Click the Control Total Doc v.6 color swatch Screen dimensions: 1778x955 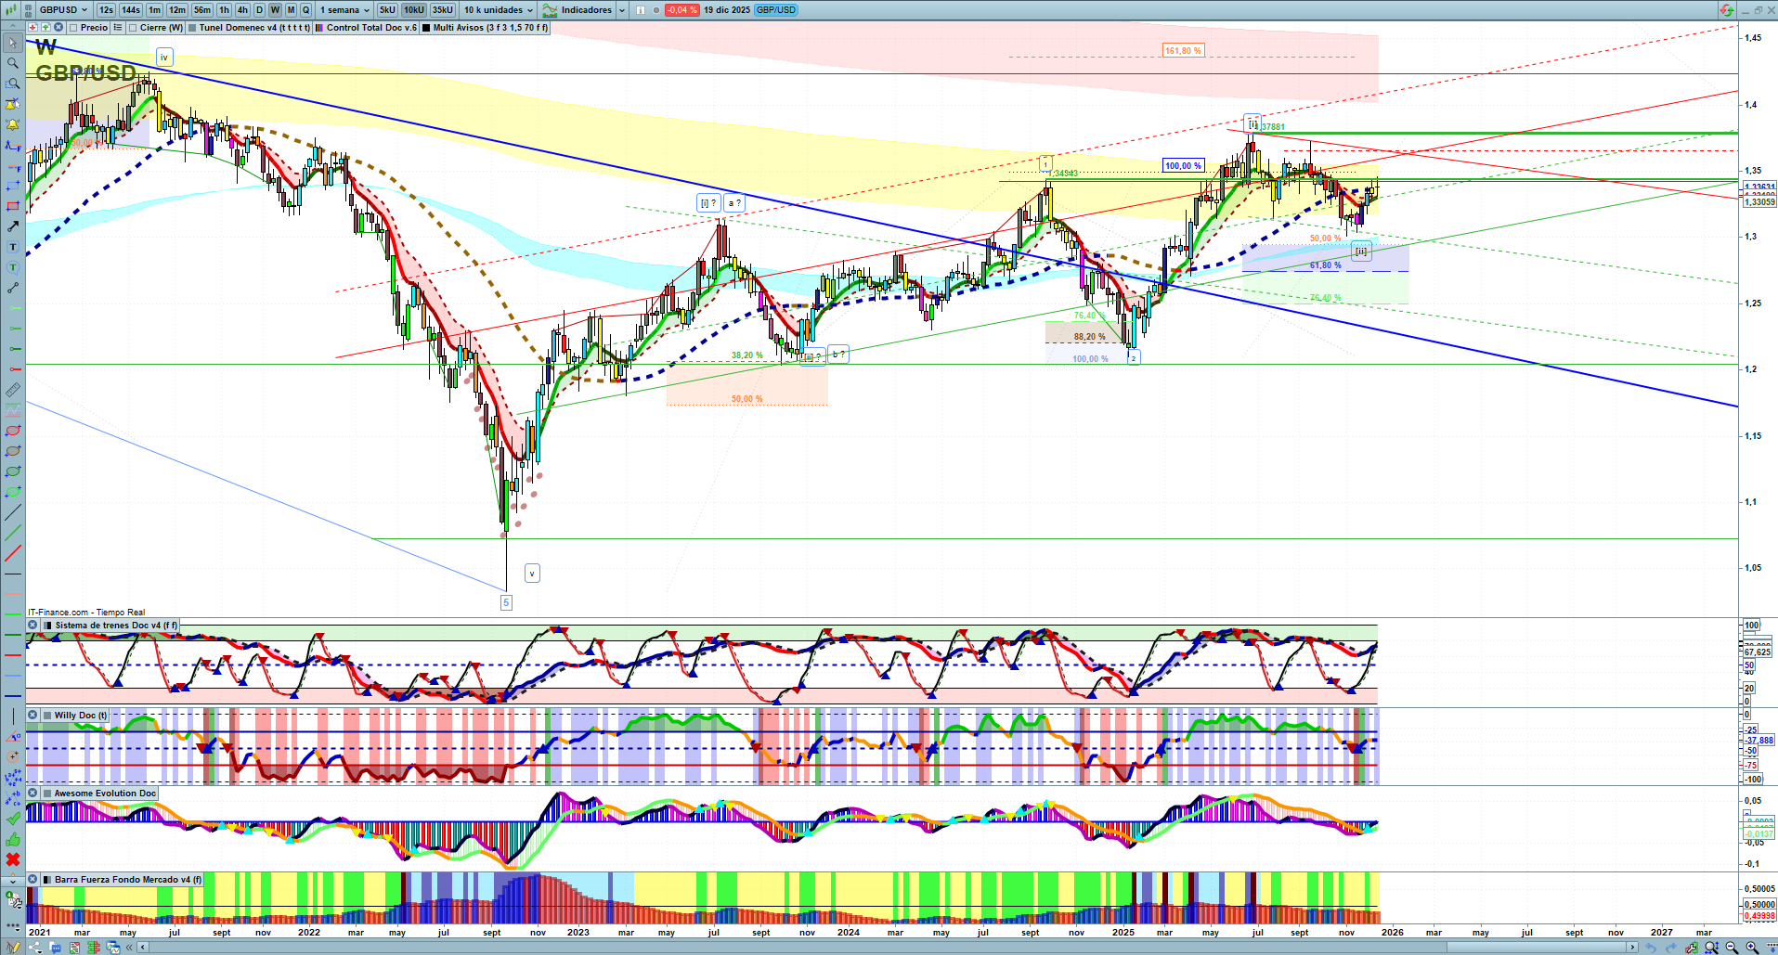(x=319, y=28)
